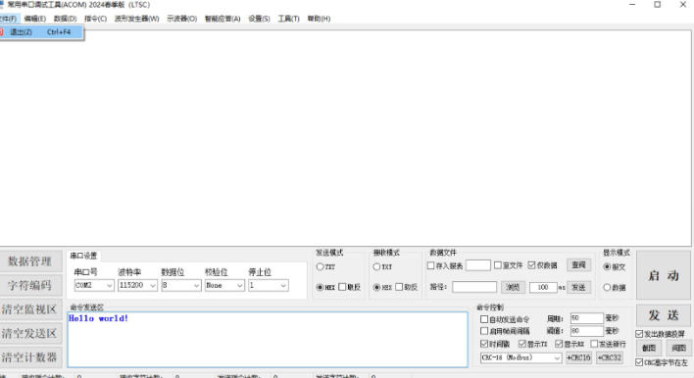
Task: Append checksum with +CRC16 button
Action: pyautogui.click(x=578, y=357)
